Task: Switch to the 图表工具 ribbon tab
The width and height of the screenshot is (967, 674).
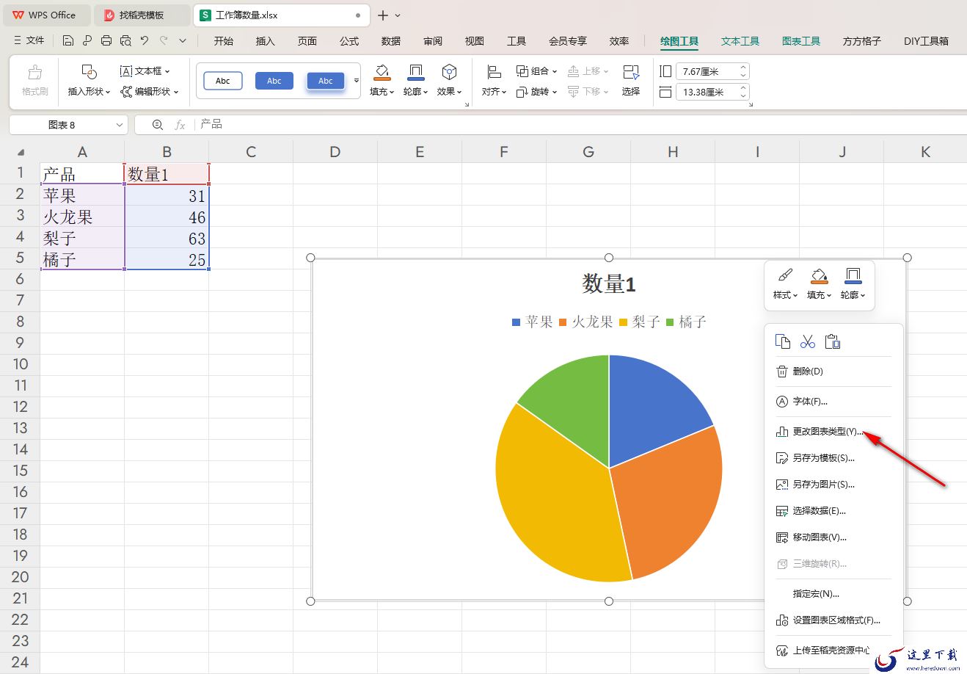Action: 801,41
